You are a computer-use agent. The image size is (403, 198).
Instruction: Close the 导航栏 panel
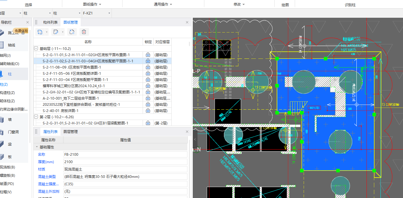coord(28,22)
